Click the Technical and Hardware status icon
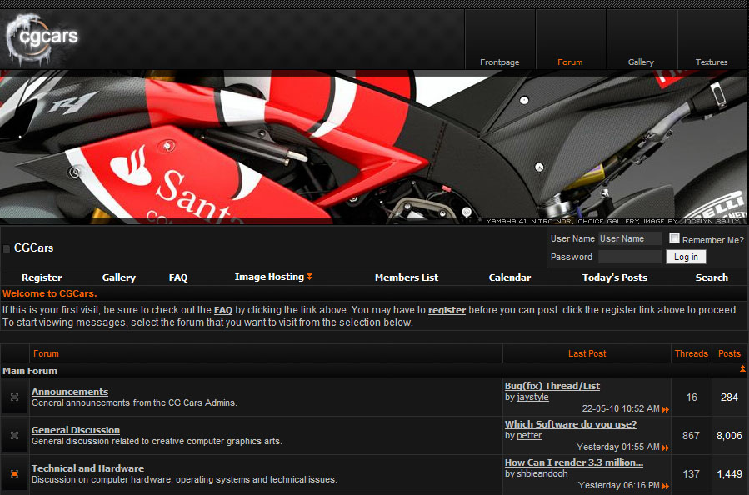The image size is (749, 495). [x=15, y=473]
